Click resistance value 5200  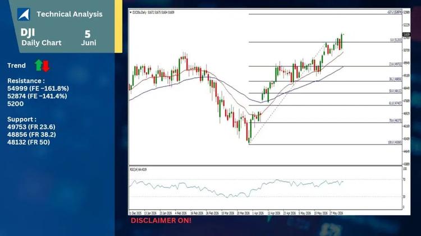(x=16, y=104)
